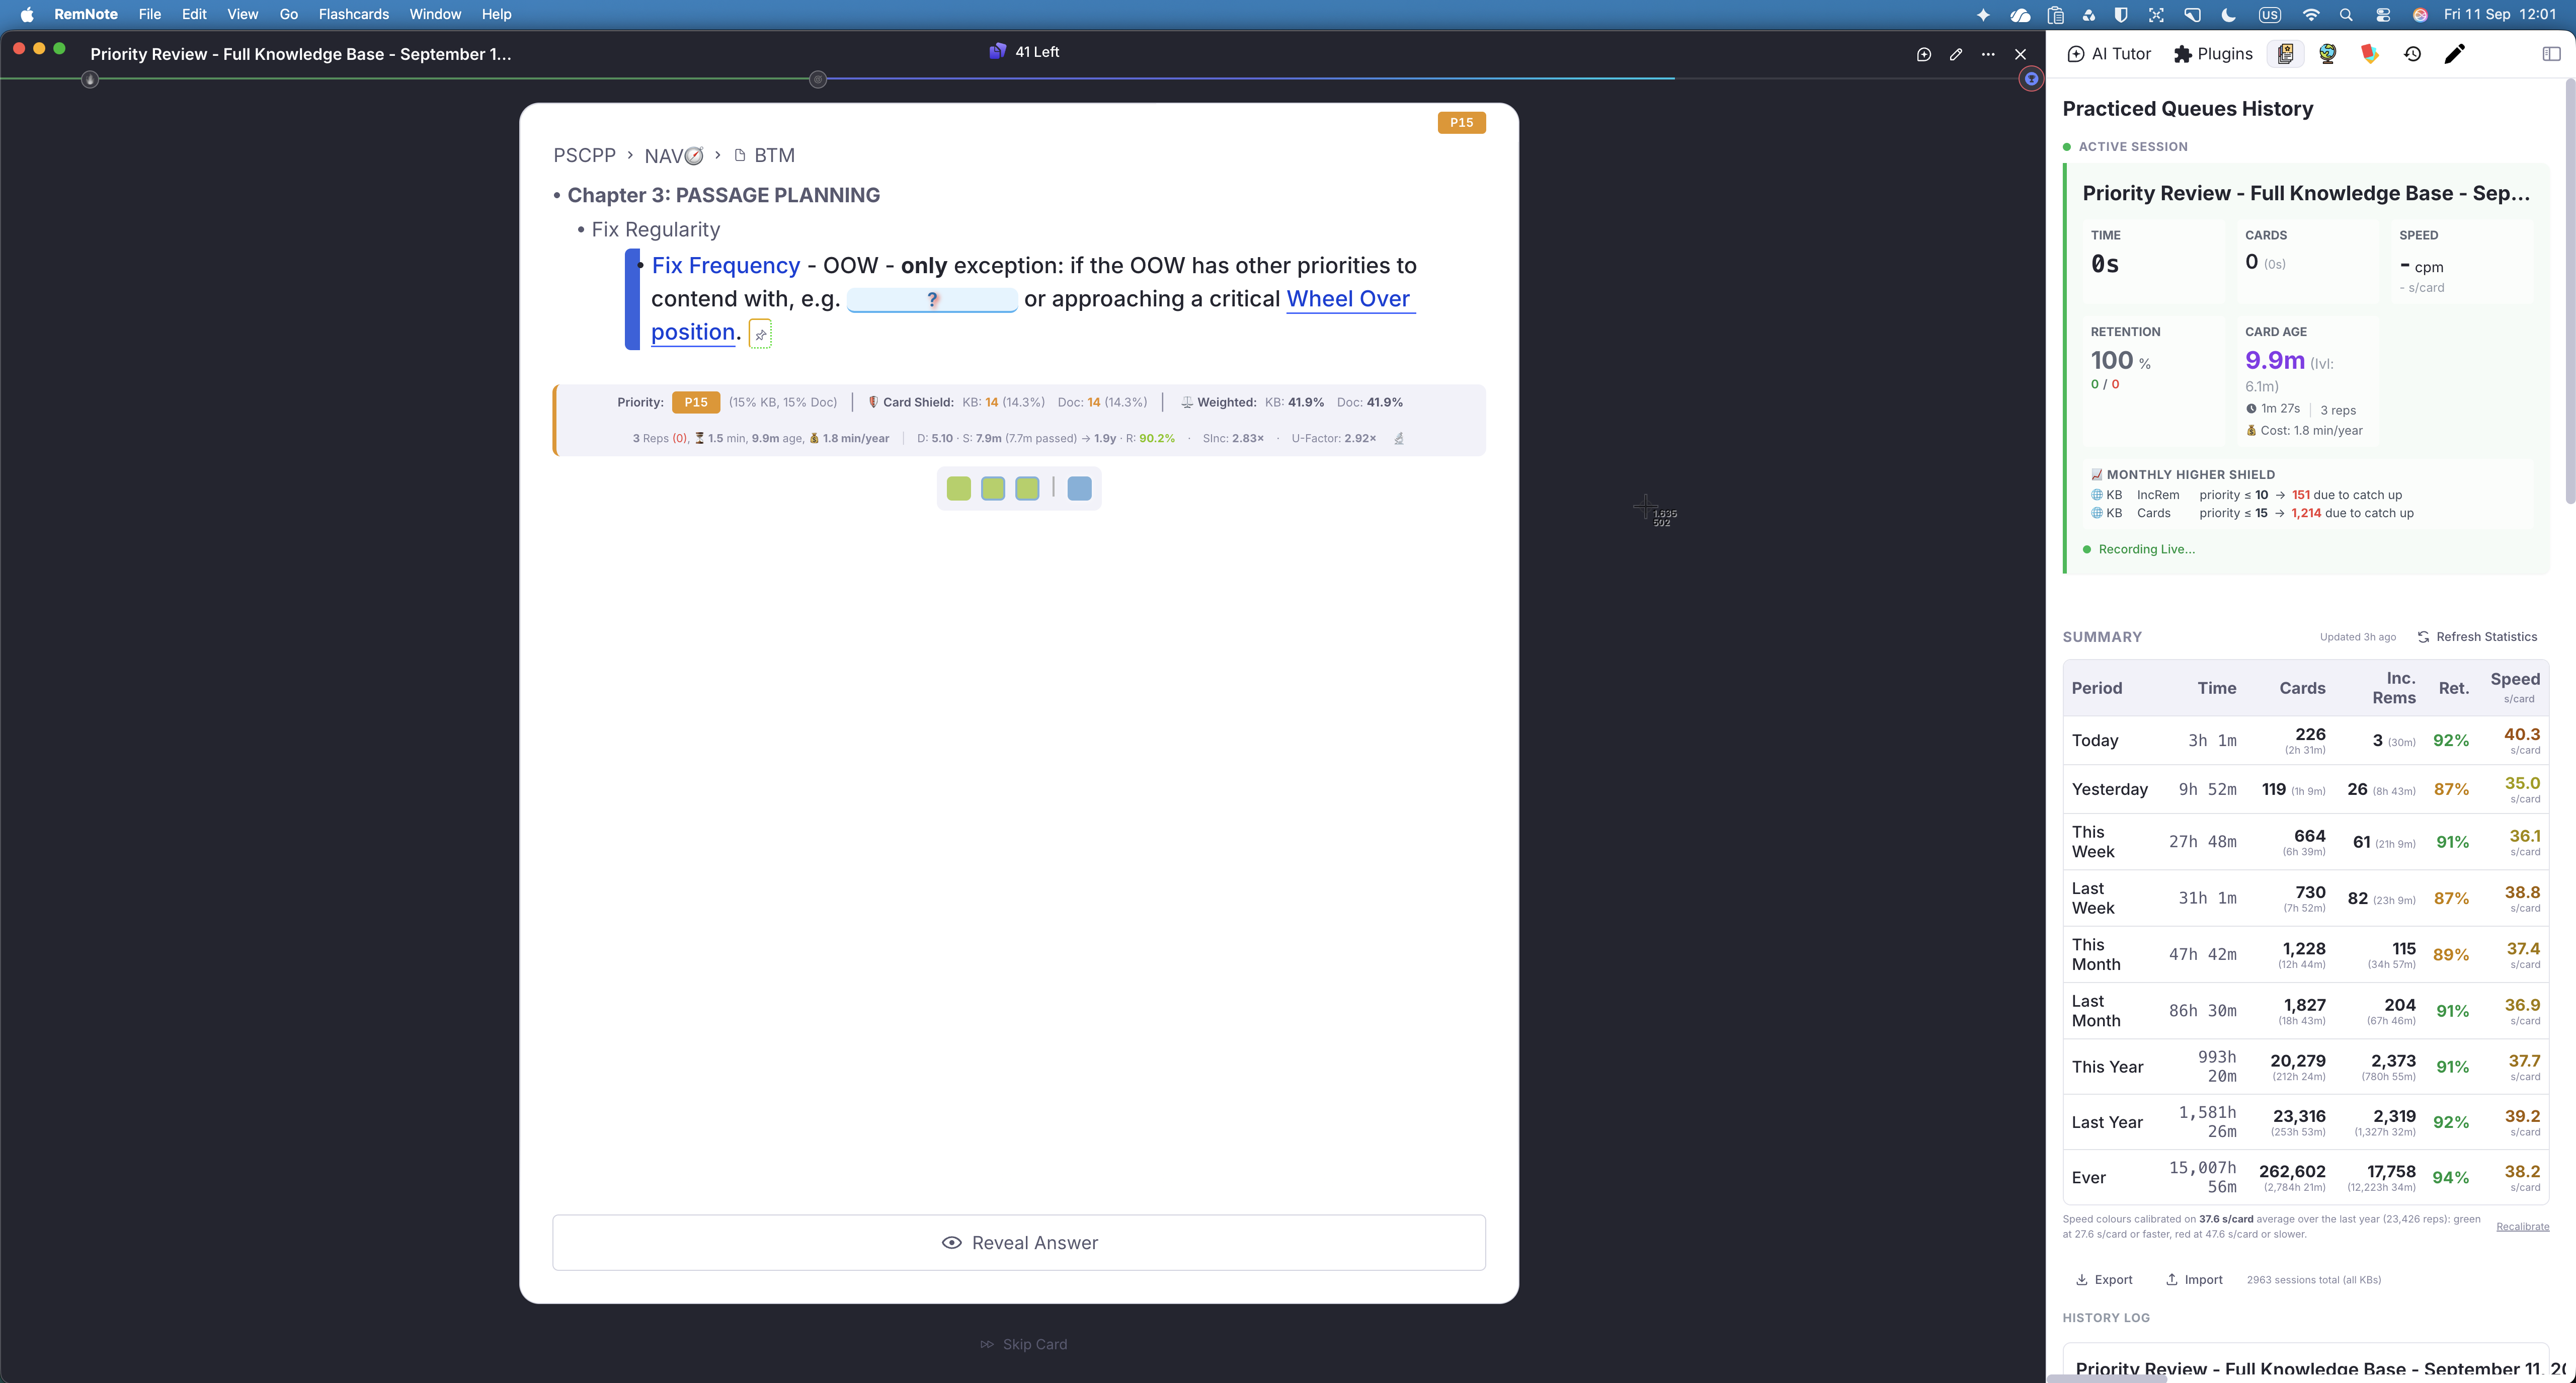Open the Wi-Fi status menu
This screenshot has width=2576, height=1383.
coord(2310,14)
